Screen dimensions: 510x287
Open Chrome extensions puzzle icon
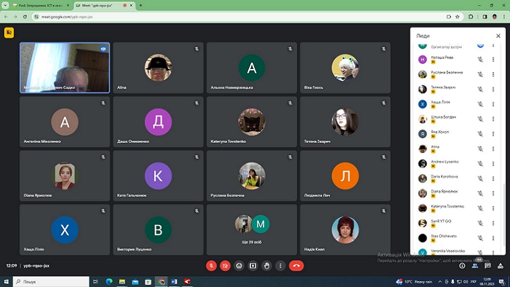click(470, 16)
